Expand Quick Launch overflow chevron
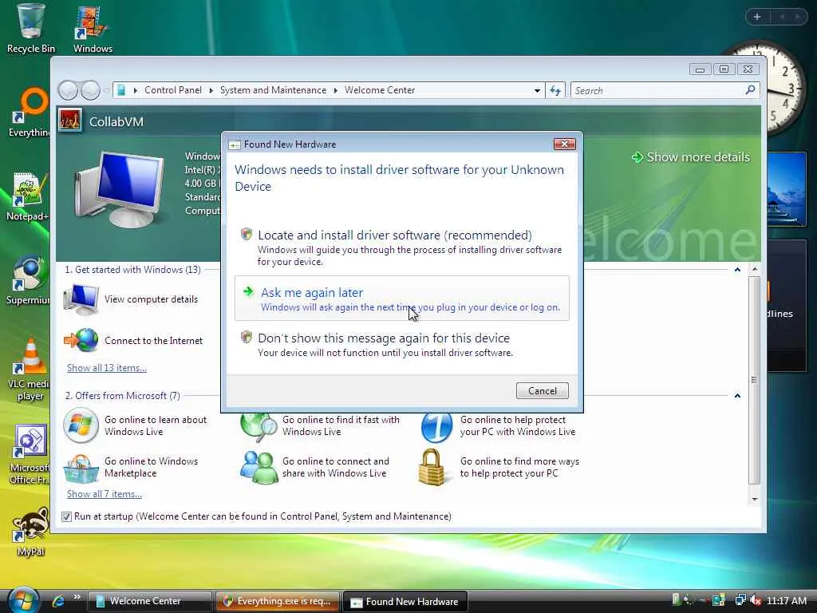This screenshot has width=817, height=613. click(77, 597)
